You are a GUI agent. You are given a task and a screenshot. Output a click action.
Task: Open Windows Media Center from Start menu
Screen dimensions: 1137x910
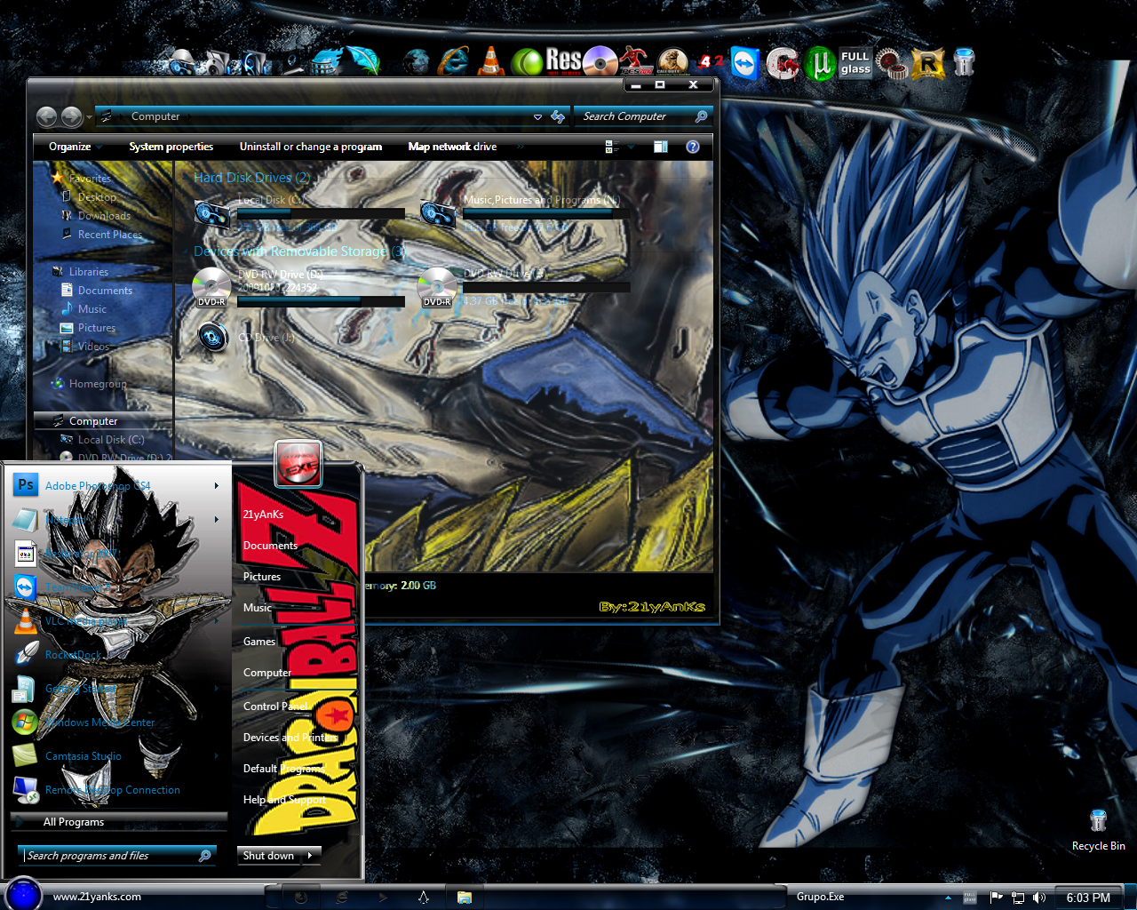click(x=115, y=722)
